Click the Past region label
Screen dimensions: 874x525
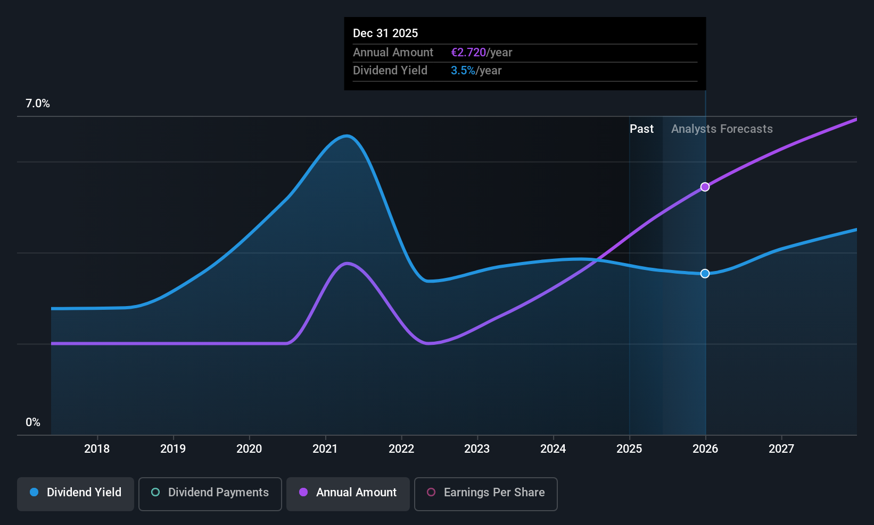(x=641, y=129)
